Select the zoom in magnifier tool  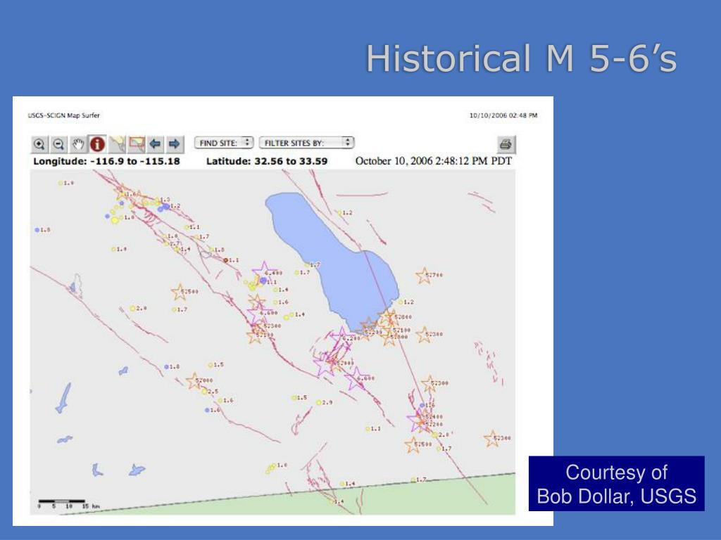[39, 144]
